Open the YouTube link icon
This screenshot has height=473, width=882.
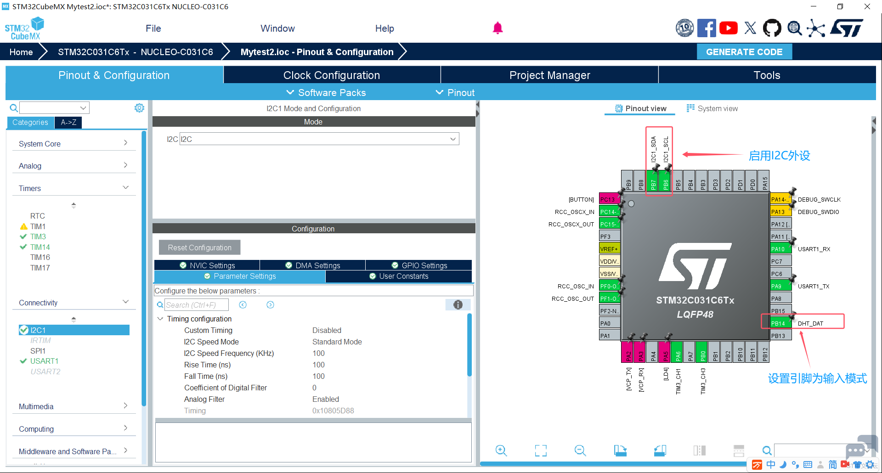pos(729,28)
